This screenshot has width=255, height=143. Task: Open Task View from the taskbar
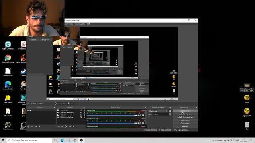pos(55,140)
